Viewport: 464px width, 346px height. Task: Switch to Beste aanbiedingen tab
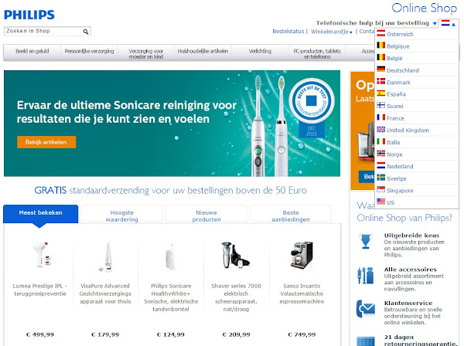click(x=291, y=215)
